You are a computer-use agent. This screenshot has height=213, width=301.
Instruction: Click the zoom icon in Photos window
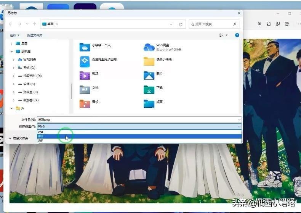[259, 24]
